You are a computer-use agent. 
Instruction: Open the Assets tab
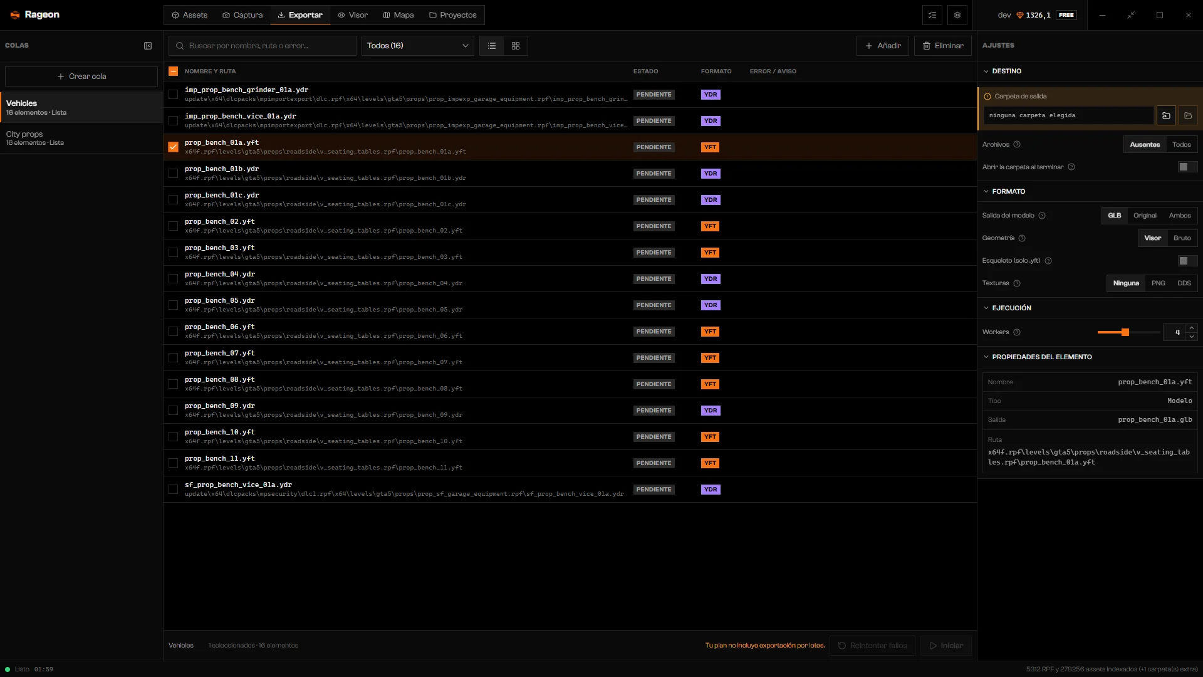190,15
